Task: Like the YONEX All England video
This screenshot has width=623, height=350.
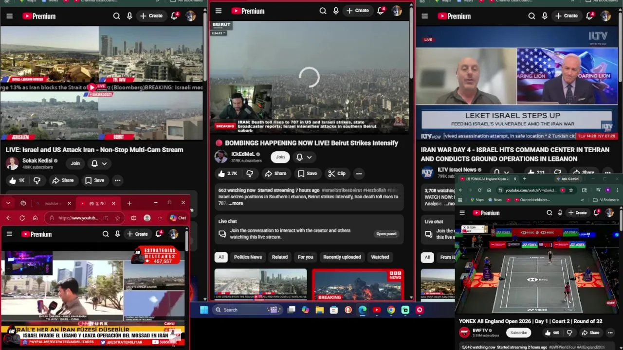Action: [552, 332]
